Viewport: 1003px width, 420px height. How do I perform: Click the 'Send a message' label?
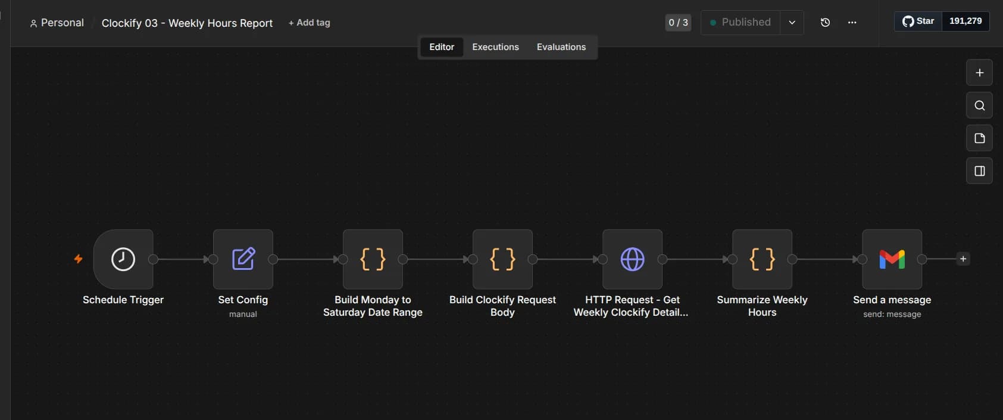pyautogui.click(x=892, y=300)
